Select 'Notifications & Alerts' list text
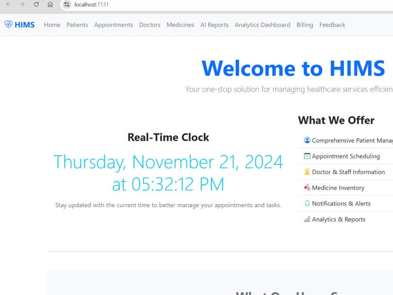This screenshot has width=393, height=295. click(x=341, y=203)
